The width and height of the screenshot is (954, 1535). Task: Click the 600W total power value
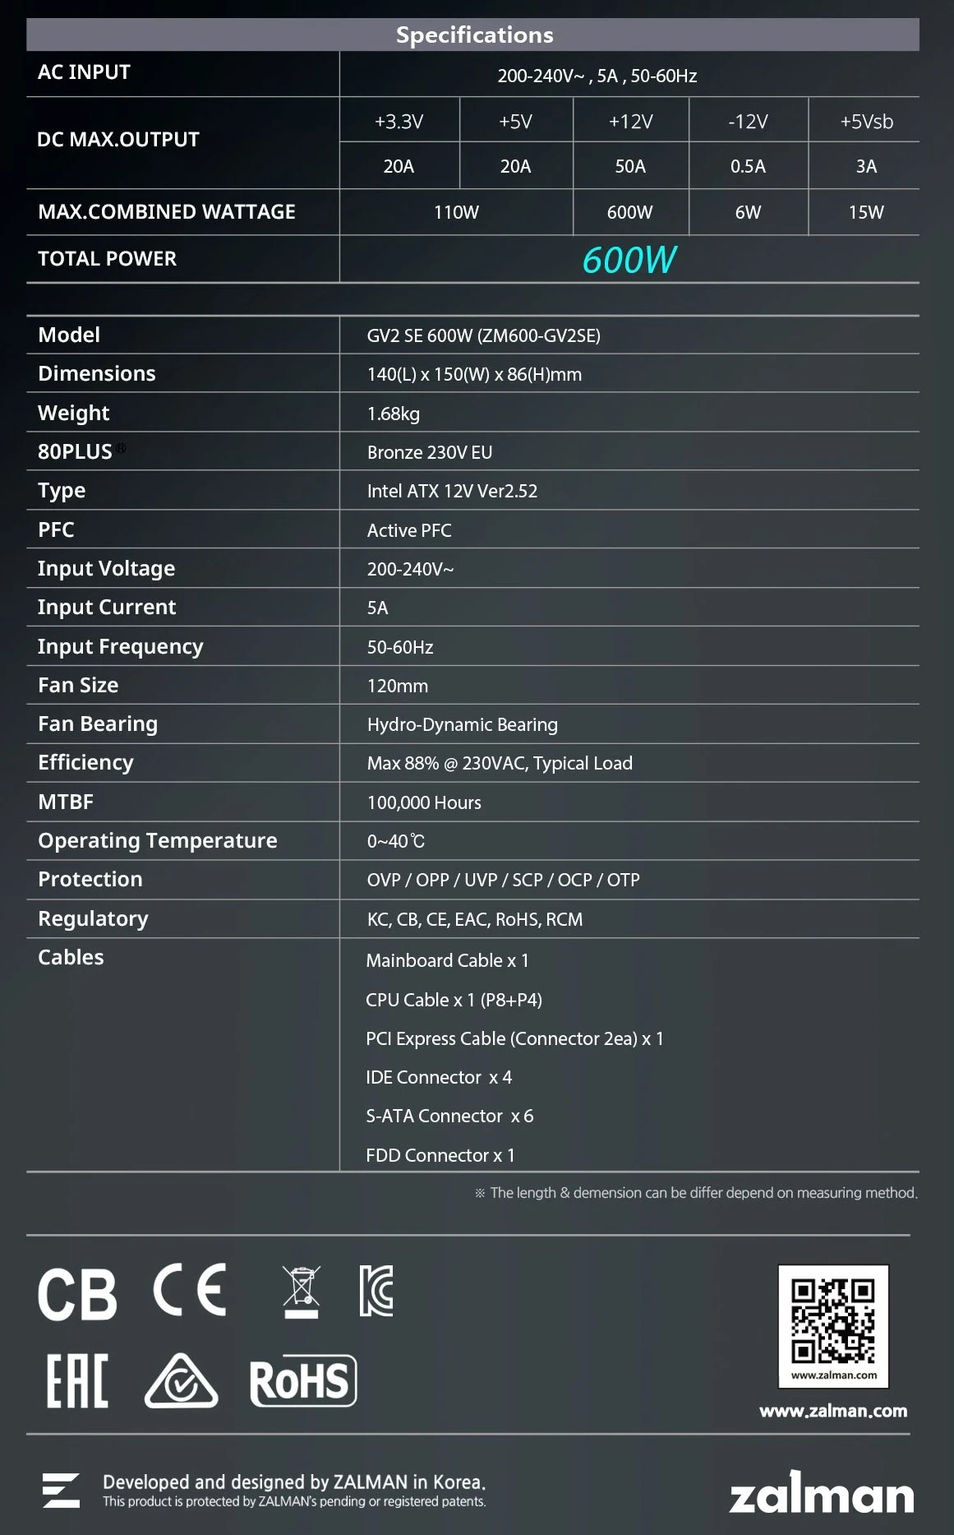click(629, 260)
